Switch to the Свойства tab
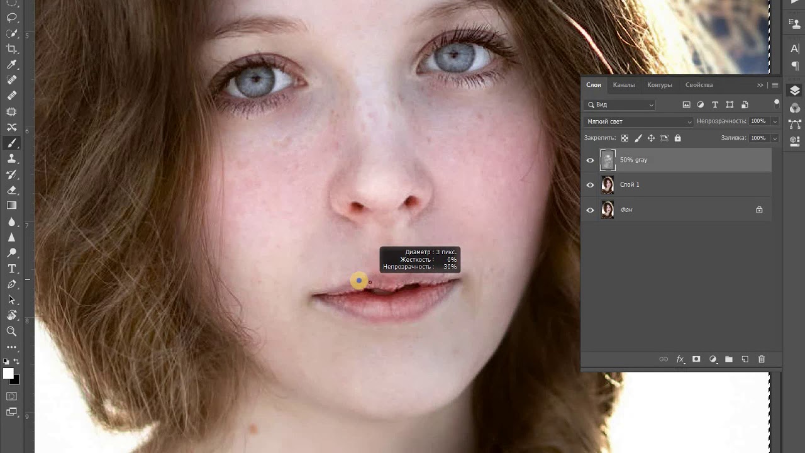The image size is (805, 453). tap(699, 85)
